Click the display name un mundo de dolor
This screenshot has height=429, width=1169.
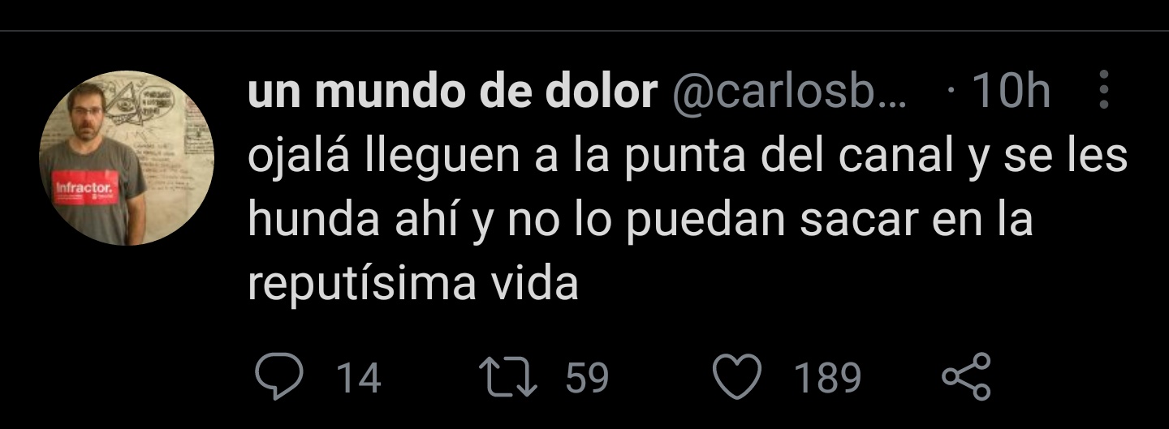[452, 93]
